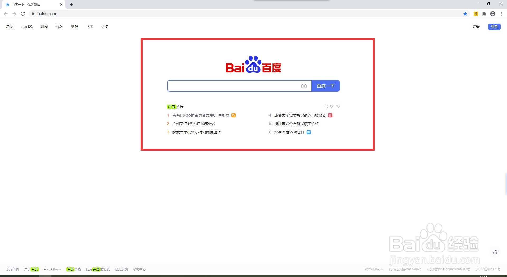
Task: Click the red 新 badge on fourth headline
Action: click(x=330, y=115)
